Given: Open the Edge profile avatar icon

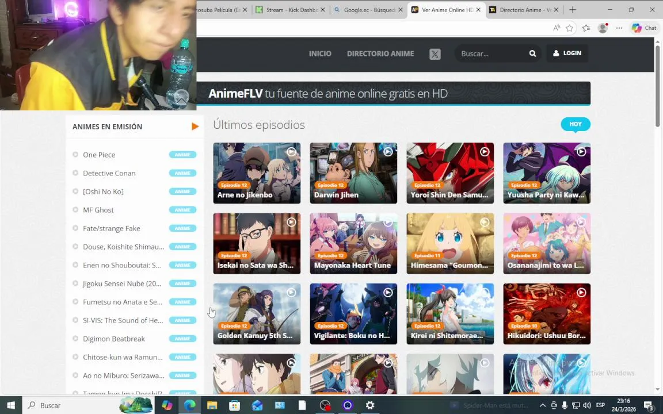Looking at the screenshot, I should [x=603, y=28].
